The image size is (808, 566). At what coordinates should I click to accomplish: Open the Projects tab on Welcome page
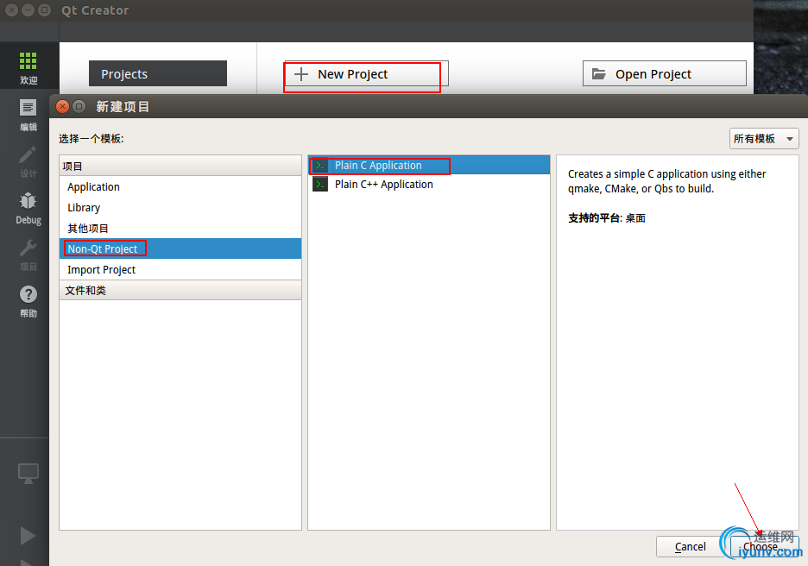[158, 73]
